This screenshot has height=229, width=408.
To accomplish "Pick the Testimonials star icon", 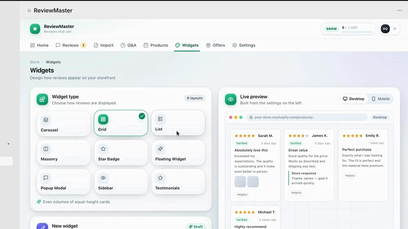I will coord(160,178).
